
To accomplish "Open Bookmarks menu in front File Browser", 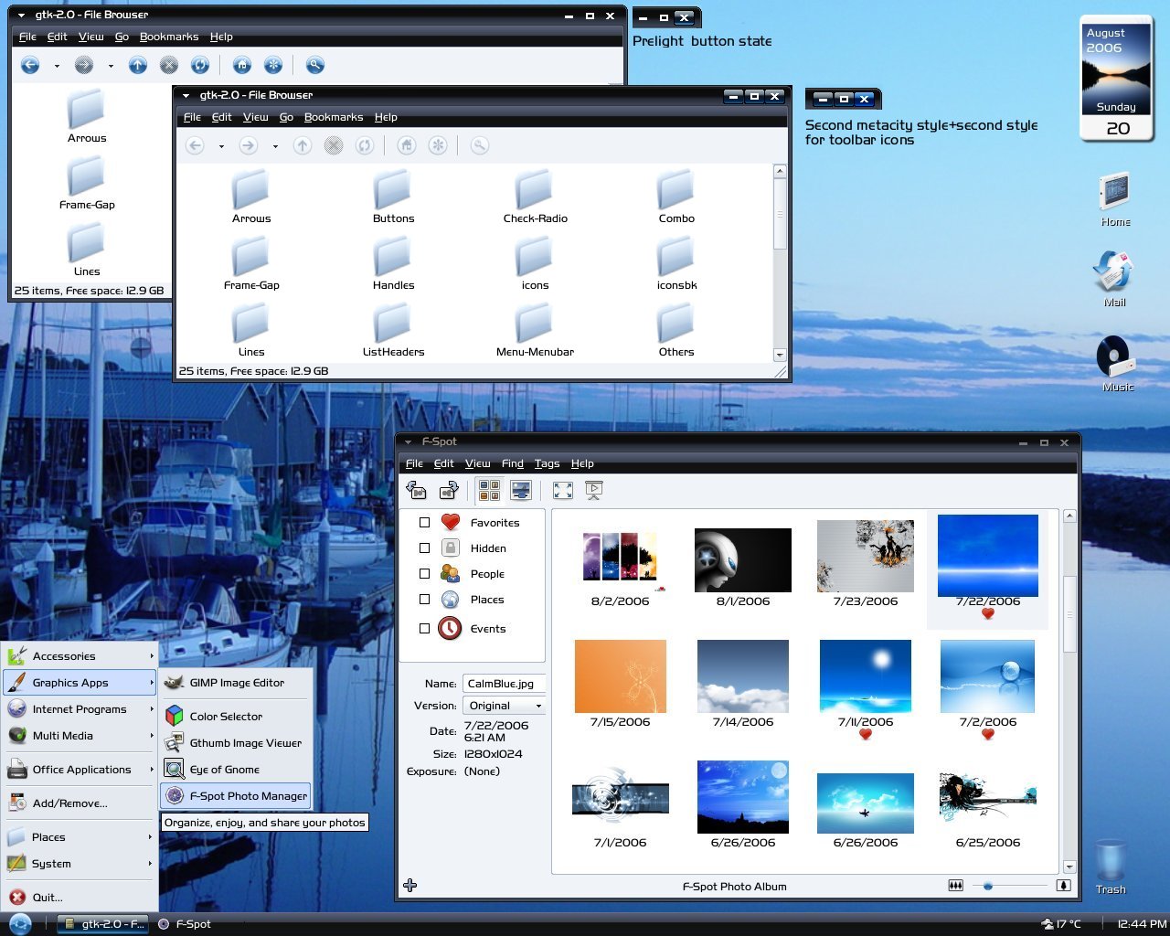I will coord(333,117).
